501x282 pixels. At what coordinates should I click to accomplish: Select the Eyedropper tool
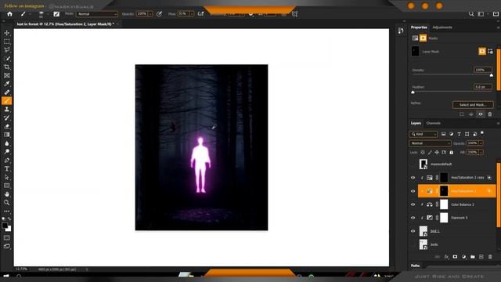7,84
